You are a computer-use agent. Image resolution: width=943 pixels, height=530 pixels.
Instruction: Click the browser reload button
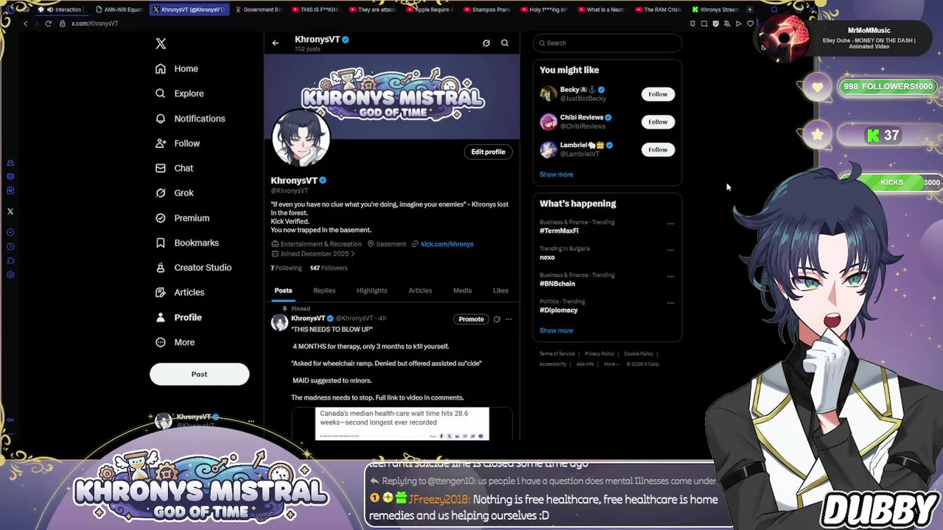(49, 24)
